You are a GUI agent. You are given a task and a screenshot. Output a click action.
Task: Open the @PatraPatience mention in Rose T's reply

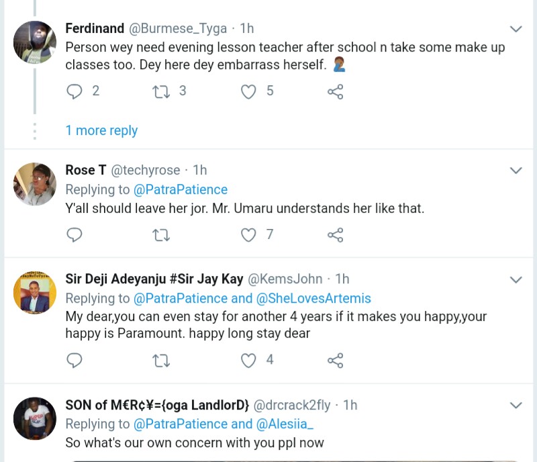click(x=181, y=189)
